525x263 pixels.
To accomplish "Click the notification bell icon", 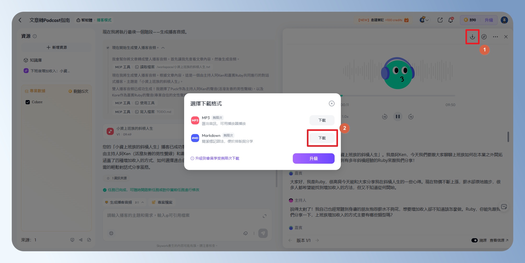I will [451, 20].
